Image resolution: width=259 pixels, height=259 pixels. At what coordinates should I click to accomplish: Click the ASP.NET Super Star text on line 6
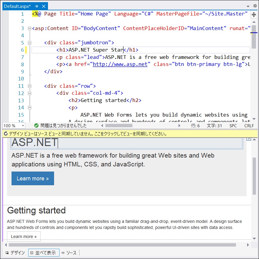coord(96,50)
